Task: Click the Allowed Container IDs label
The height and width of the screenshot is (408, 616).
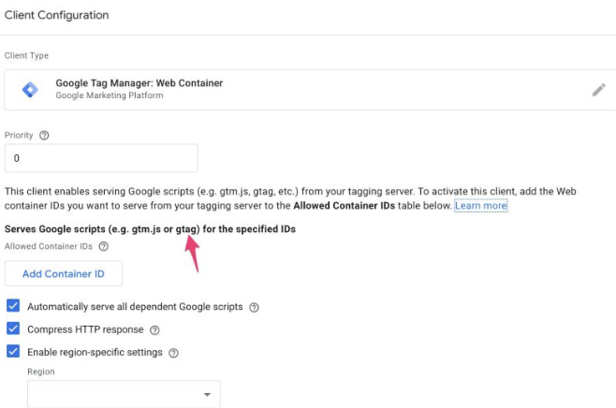Action: click(49, 247)
